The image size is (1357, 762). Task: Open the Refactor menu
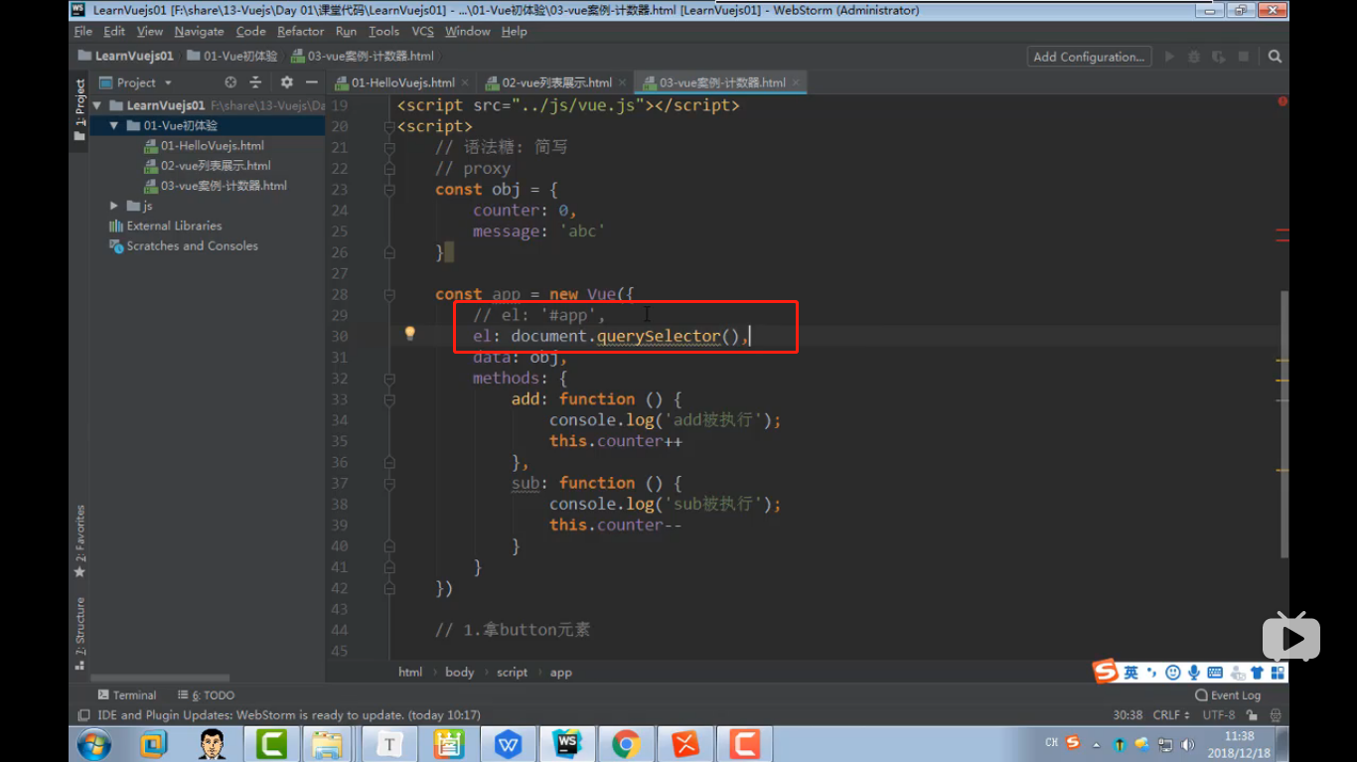coord(300,31)
